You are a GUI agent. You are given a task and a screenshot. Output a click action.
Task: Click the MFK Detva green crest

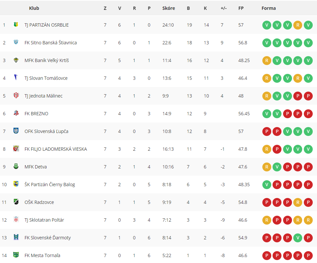pos(16,166)
